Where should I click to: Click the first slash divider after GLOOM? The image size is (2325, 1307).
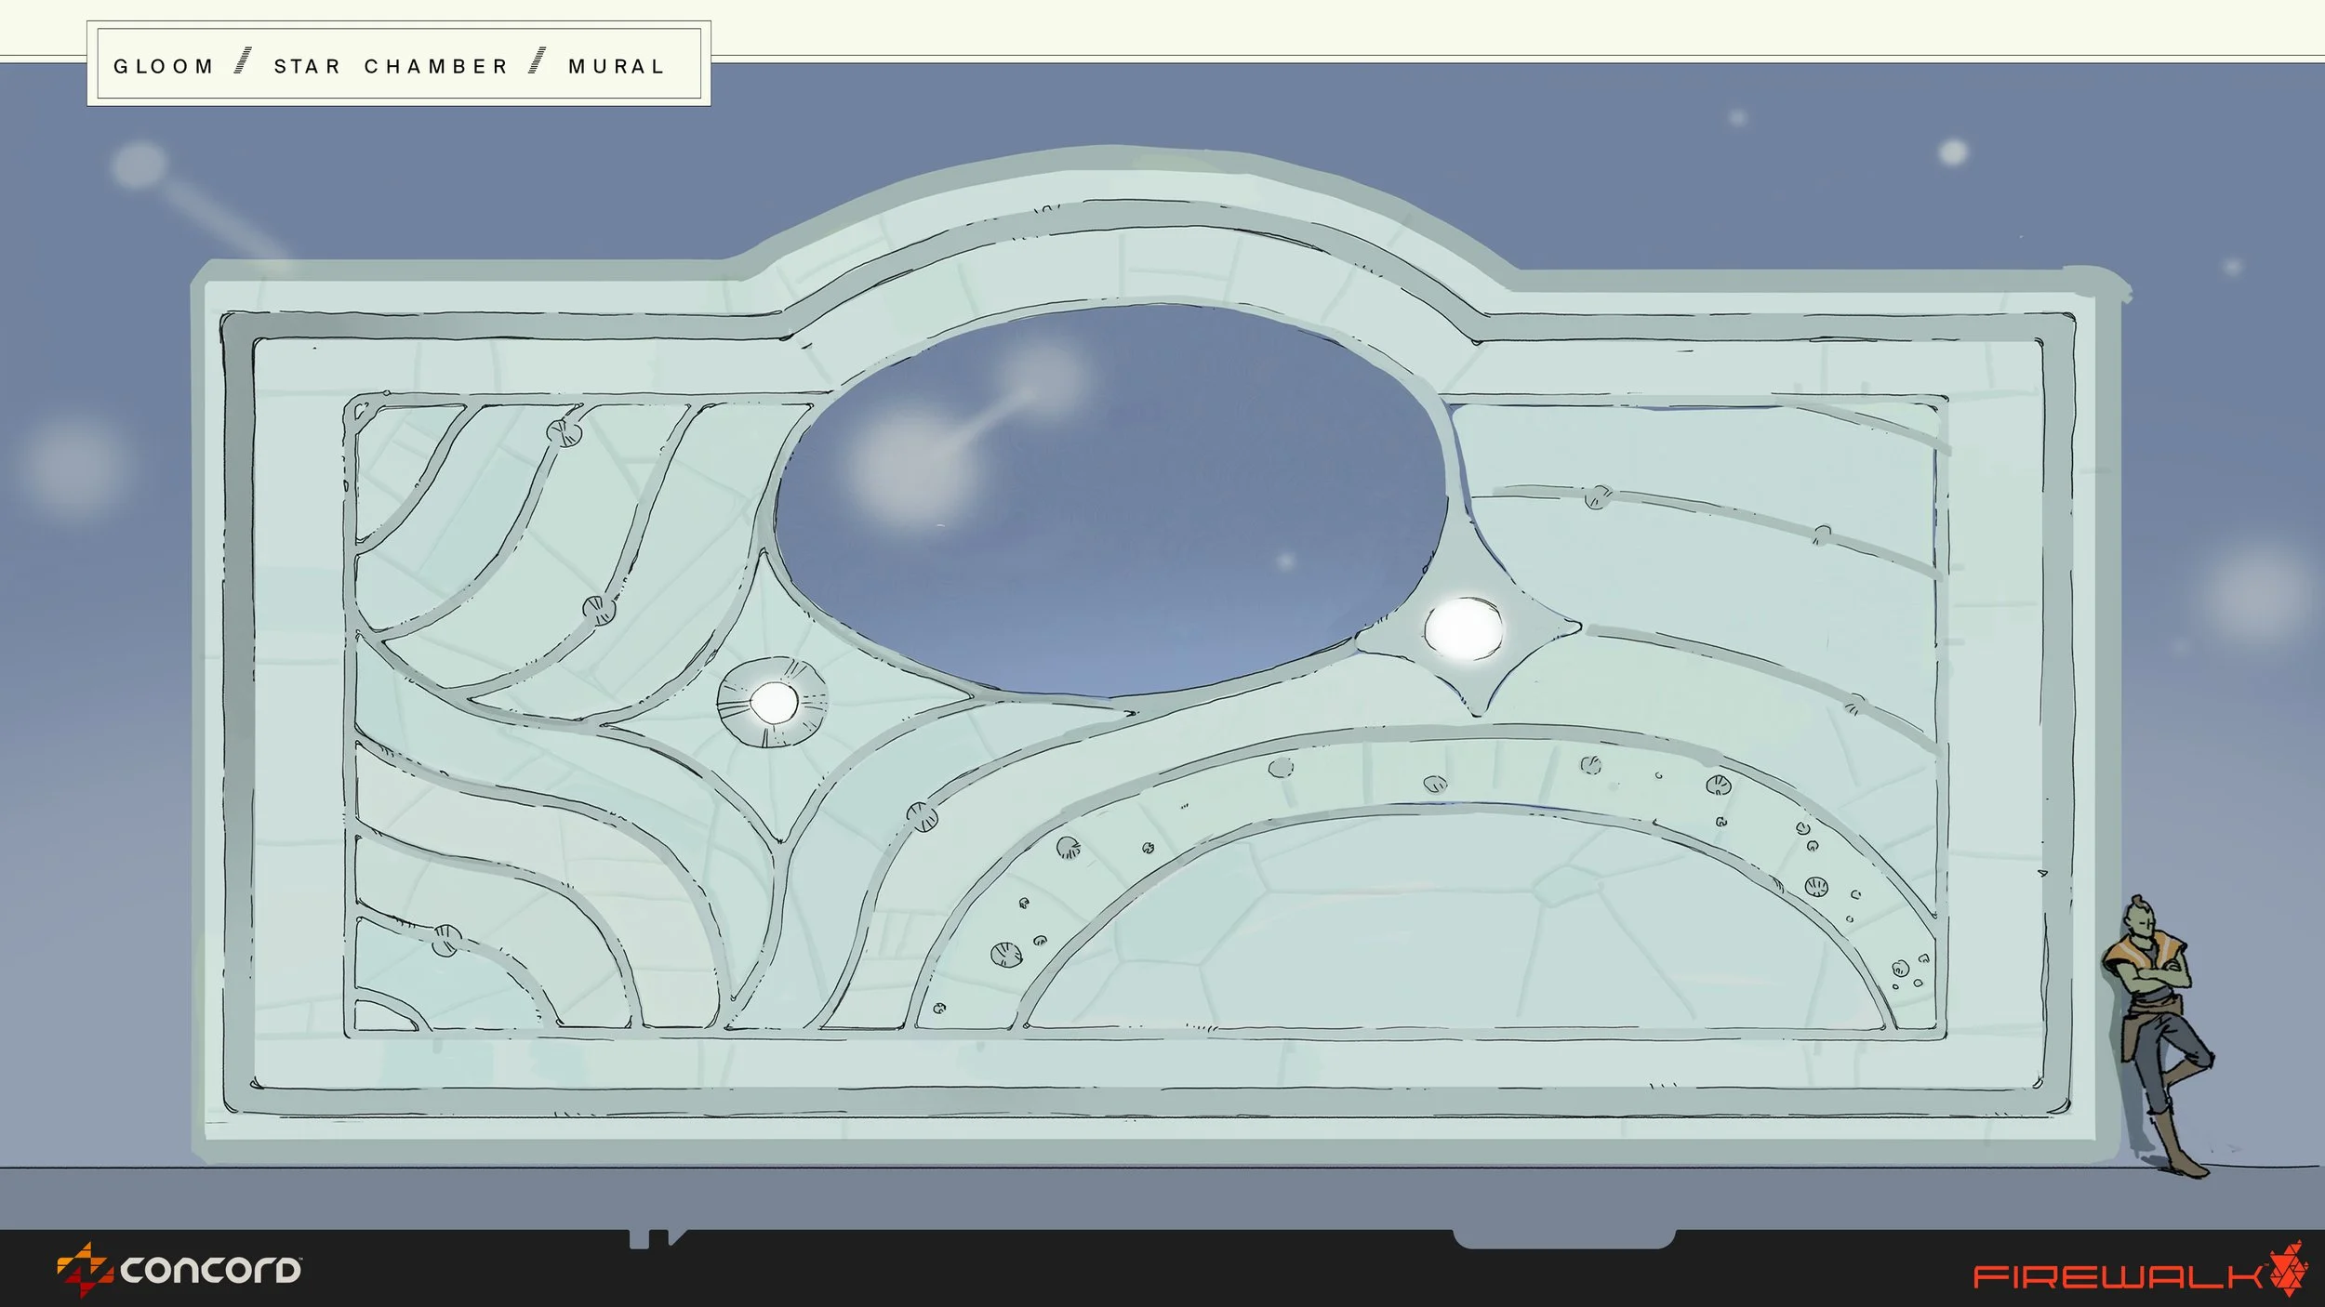click(x=243, y=61)
